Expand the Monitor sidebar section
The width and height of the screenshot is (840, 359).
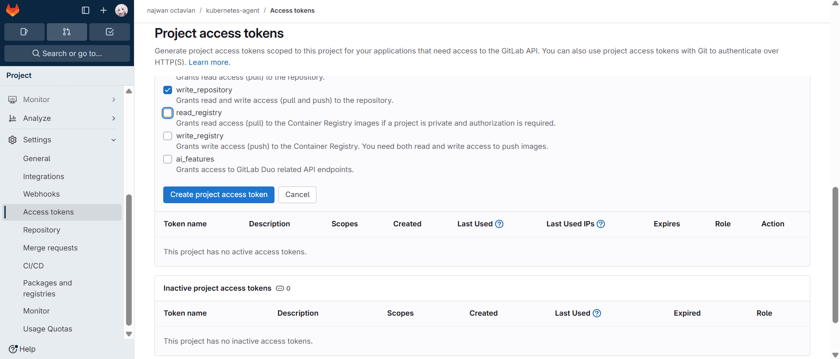pos(62,99)
